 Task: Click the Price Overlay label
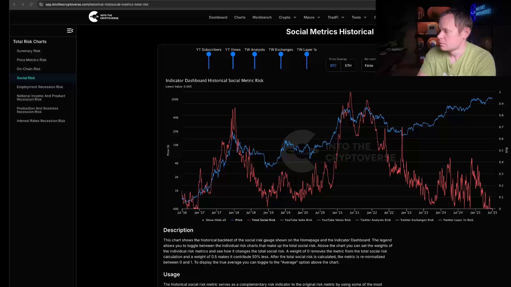click(338, 59)
